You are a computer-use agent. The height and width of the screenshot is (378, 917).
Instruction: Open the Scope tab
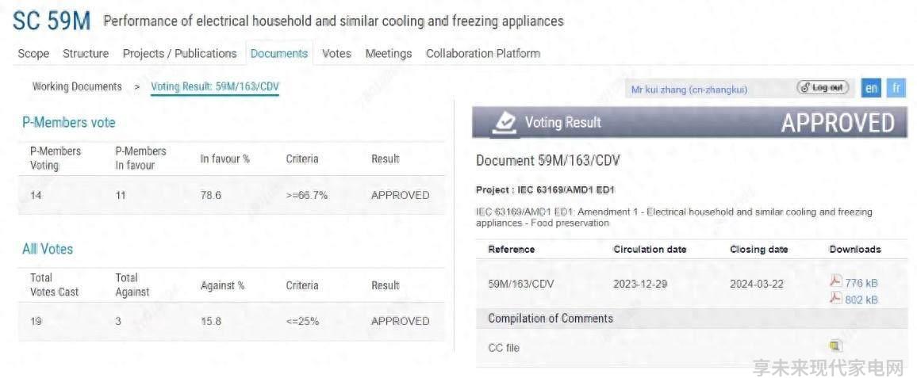[x=33, y=54]
